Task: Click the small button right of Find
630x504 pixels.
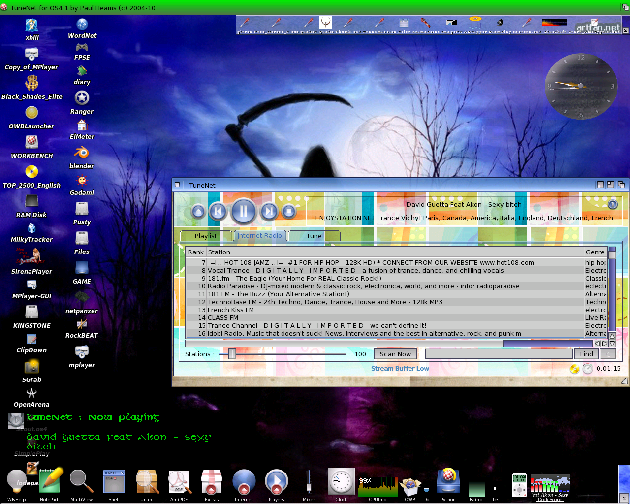Action: tap(608, 354)
